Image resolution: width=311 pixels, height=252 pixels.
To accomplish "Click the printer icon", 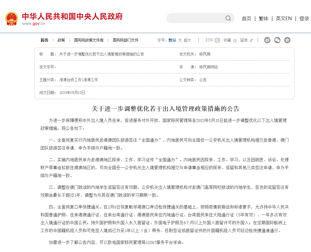I will click(x=217, y=40).
